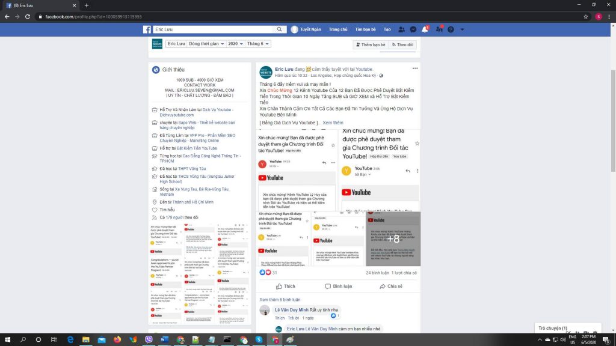Screen dimensions: 616x346
Task: Expand Xem thêm 6 bình luận
Action: (x=280, y=299)
